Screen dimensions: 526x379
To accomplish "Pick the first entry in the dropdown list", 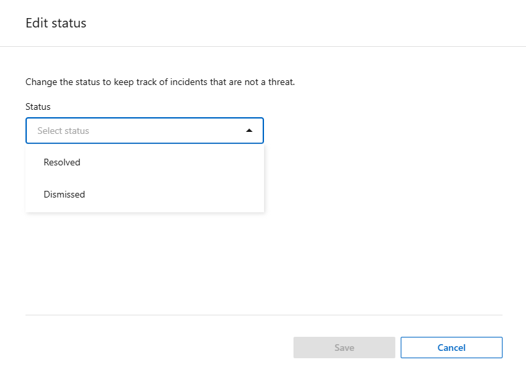I will coord(62,162).
